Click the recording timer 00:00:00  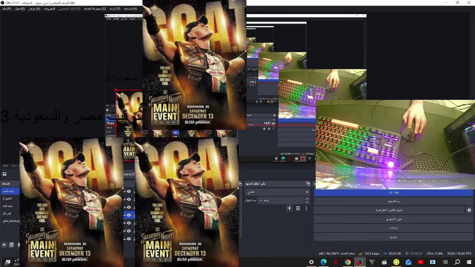tap(413, 254)
